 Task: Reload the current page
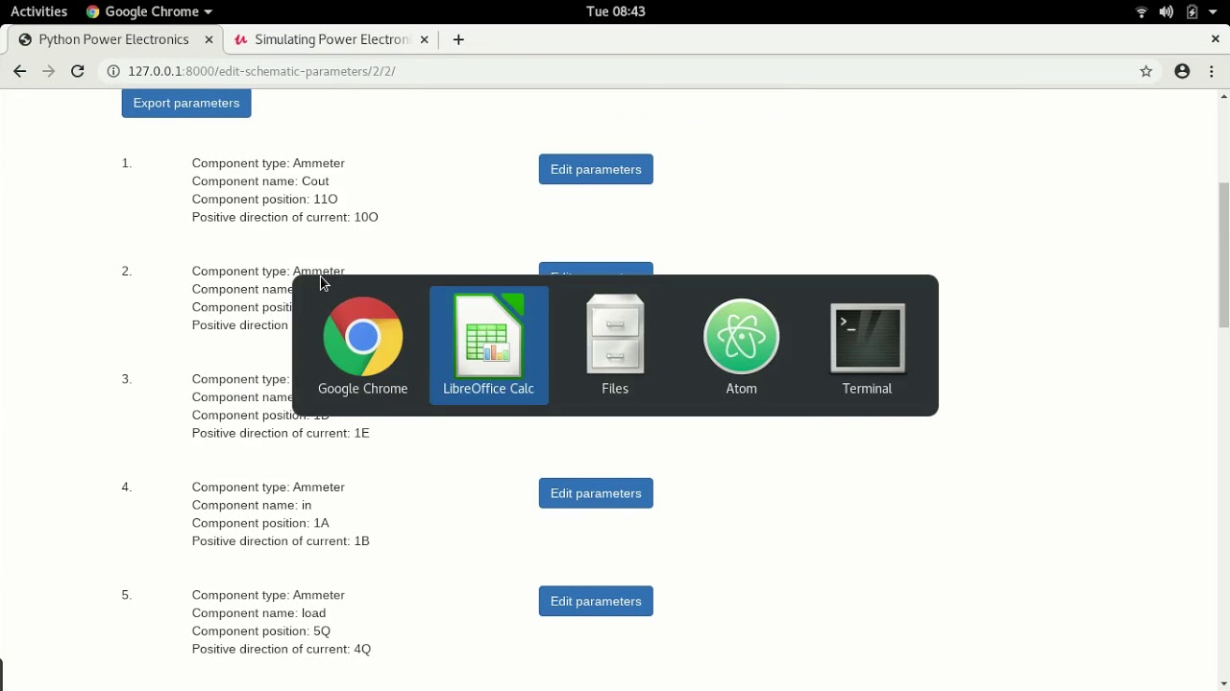point(78,71)
